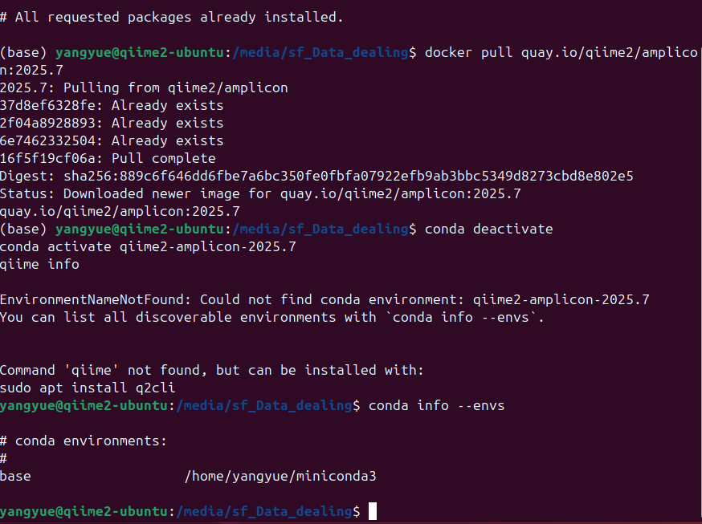The image size is (702, 524).
Task: Click the '37d8ef6328fe' layer ID
Action: (47, 105)
